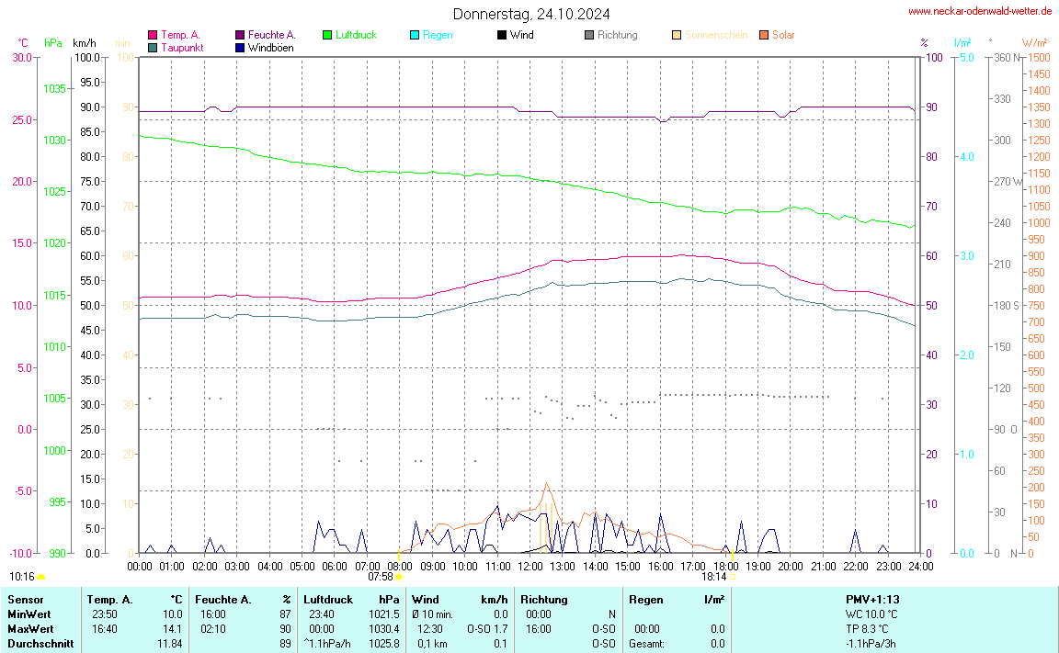Click the sunrise sun icon at 07:58
1059x653 pixels.
coord(399,577)
